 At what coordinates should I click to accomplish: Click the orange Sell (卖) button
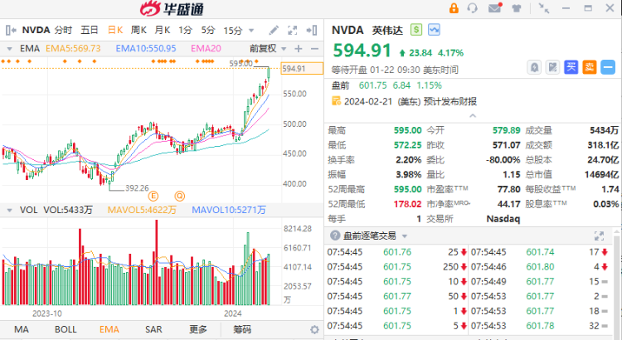(x=590, y=66)
